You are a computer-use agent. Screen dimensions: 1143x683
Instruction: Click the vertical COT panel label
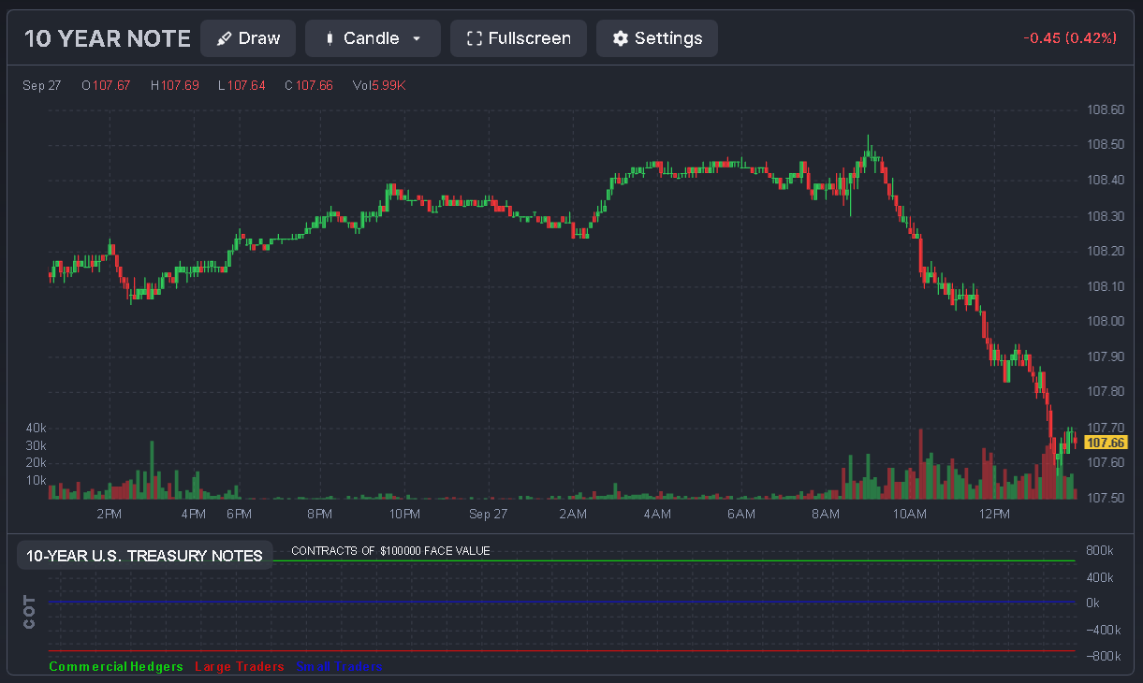click(x=30, y=610)
